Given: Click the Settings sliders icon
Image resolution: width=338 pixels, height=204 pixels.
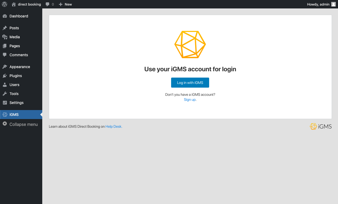Looking at the screenshot, I should pos(5,103).
